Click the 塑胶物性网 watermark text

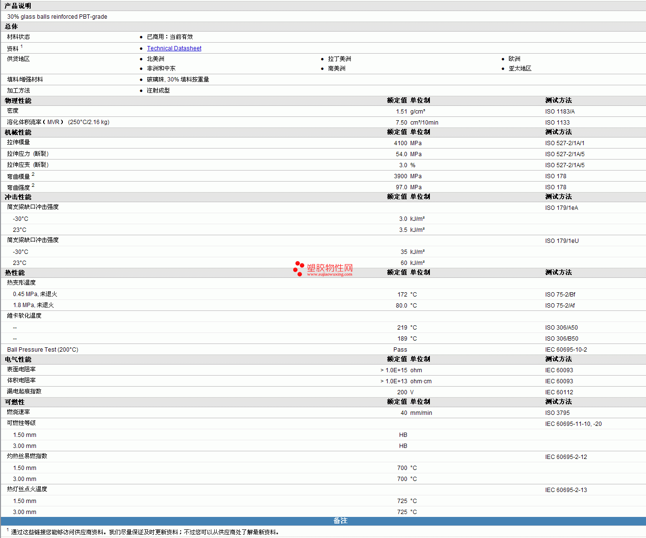tap(330, 268)
